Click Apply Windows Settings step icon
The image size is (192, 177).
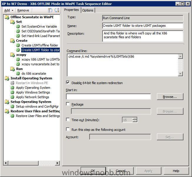pyautogui.click(x=12, y=92)
